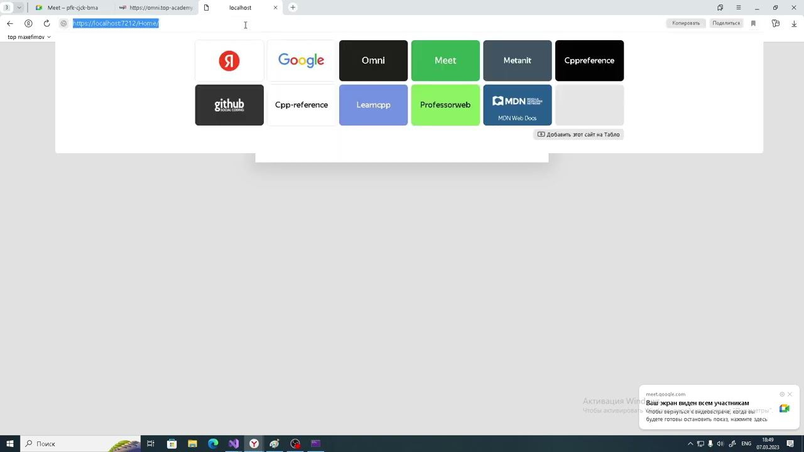Click 'Добавить этот сайт на Табло'
804x452 pixels.
click(x=579, y=134)
